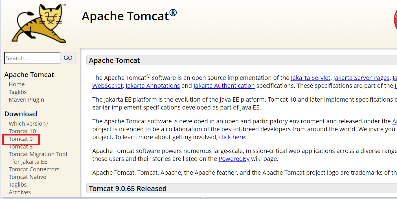Click the GO search button

point(68,58)
